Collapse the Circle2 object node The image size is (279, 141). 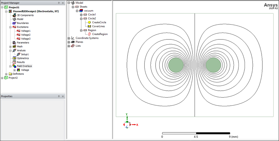click(x=81, y=18)
